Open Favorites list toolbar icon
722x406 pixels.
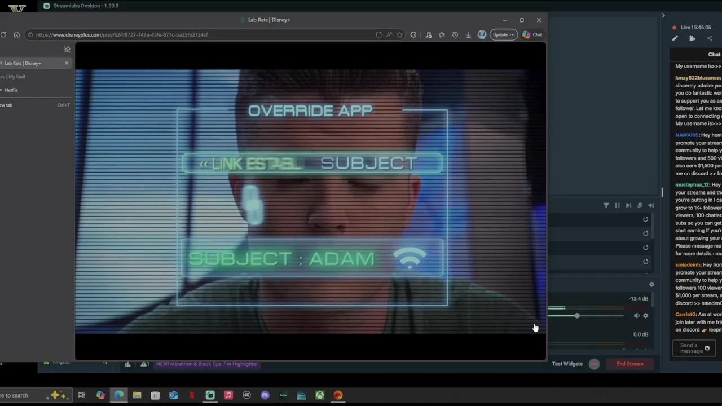pyautogui.click(x=442, y=35)
